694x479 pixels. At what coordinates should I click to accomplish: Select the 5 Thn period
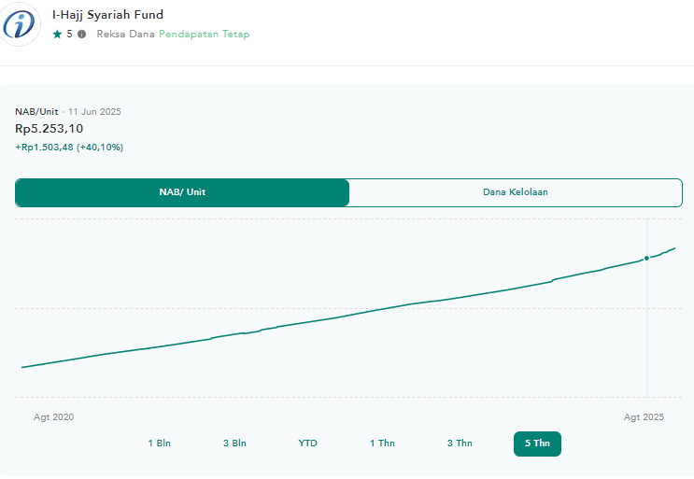[537, 444]
